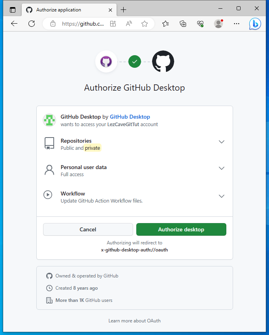Click the purple GitHub Desktop logo
The image size is (269, 335).
tap(106, 61)
